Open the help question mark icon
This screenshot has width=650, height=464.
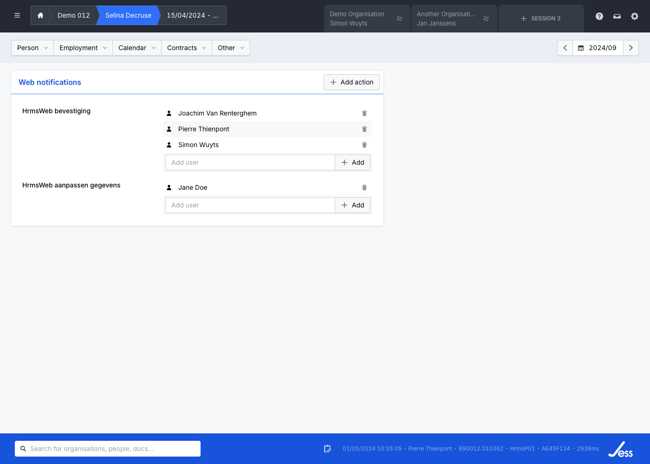tap(599, 16)
